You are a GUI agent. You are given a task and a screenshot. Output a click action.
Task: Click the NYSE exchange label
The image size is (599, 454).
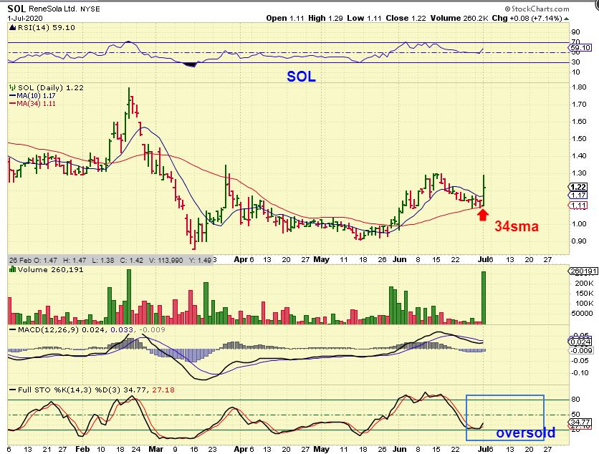click(90, 9)
